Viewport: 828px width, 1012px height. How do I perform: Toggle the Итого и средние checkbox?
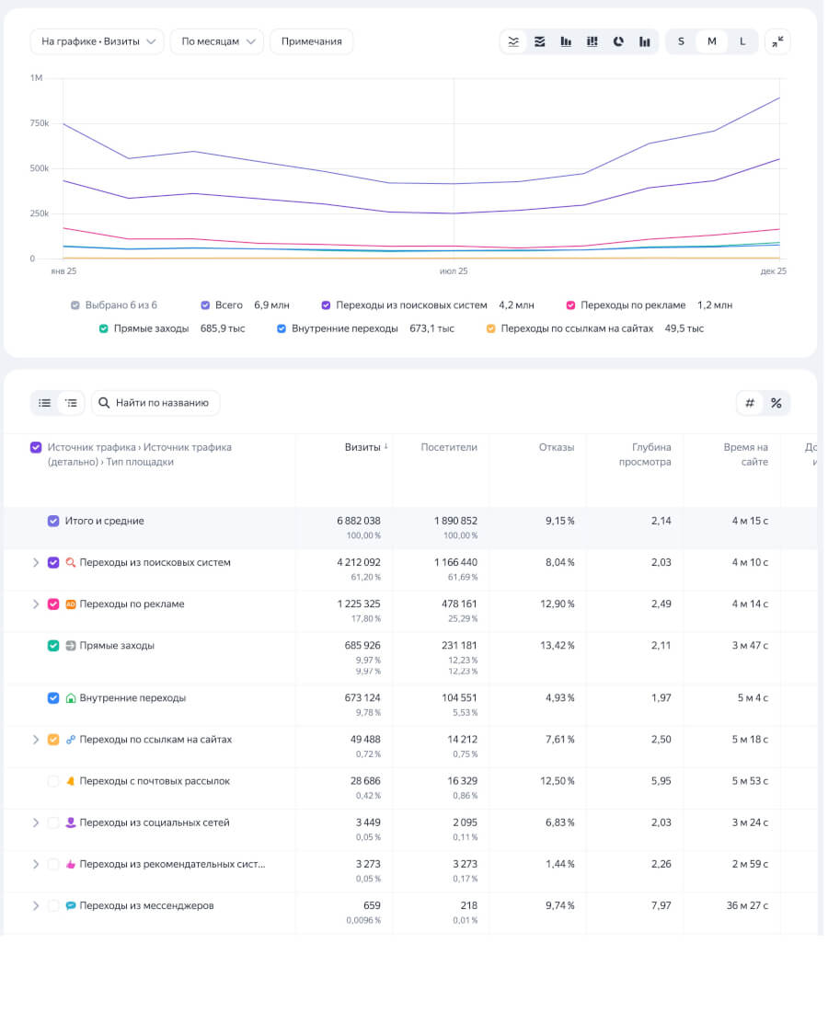[53, 521]
